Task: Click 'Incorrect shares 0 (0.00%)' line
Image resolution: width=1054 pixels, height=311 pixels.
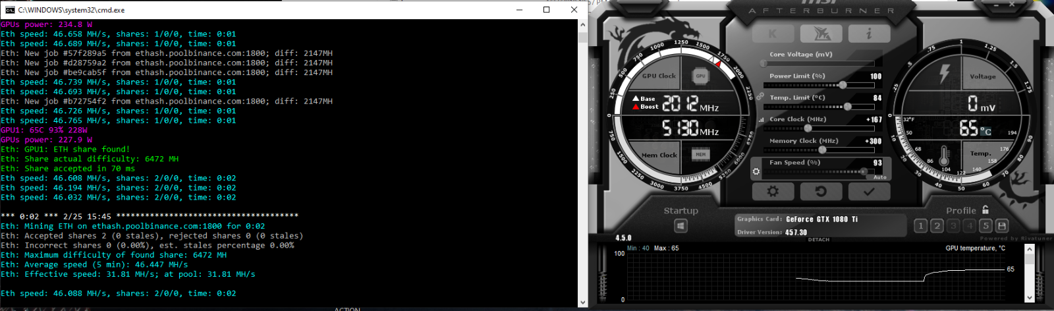Action: [148, 246]
